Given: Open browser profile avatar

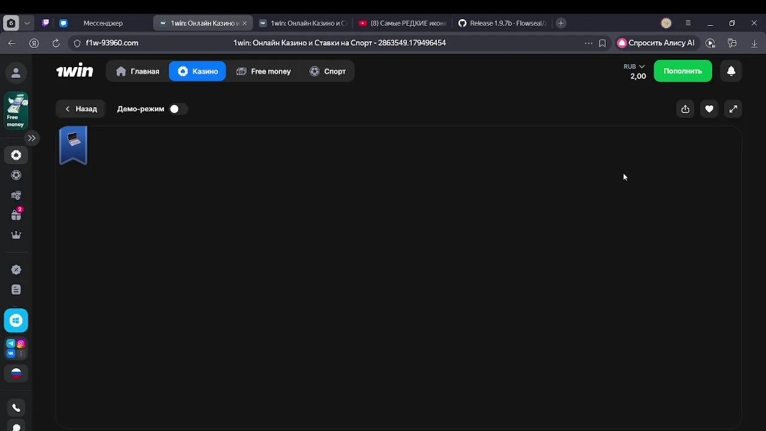Looking at the screenshot, I should (x=666, y=23).
